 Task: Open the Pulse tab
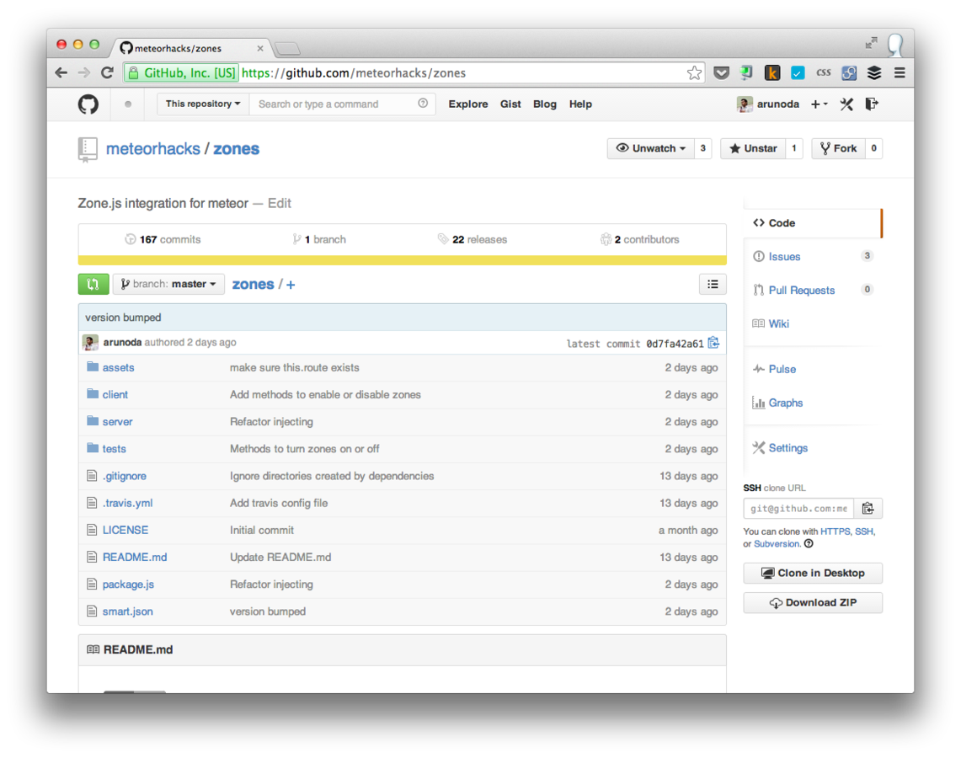click(782, 369)
